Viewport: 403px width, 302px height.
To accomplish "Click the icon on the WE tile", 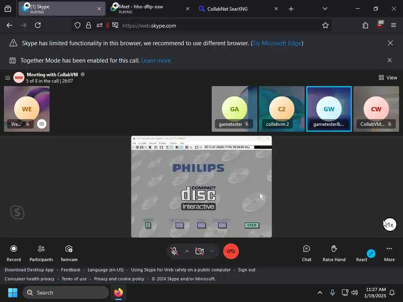I will (42, 124).
